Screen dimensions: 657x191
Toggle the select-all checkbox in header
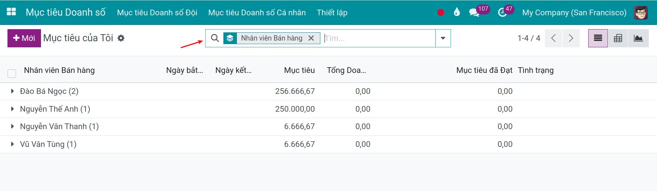12,74
